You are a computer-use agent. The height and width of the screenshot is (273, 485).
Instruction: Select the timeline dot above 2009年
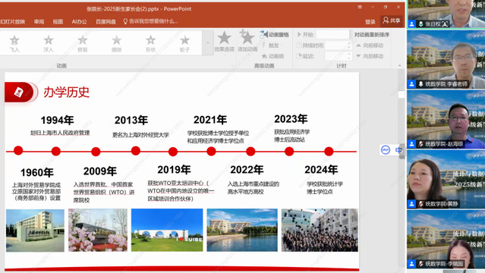[x=96, y=152]
